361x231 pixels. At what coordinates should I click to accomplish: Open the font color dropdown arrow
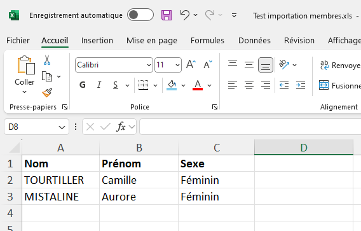point(209,85)
